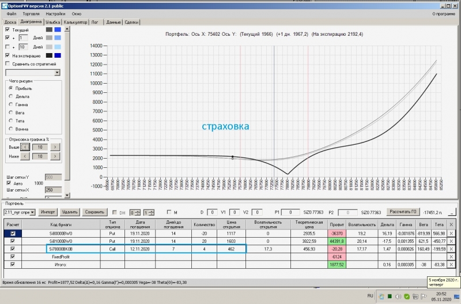
Task: Switch to the Доска tab
Action: pos(10,22)
